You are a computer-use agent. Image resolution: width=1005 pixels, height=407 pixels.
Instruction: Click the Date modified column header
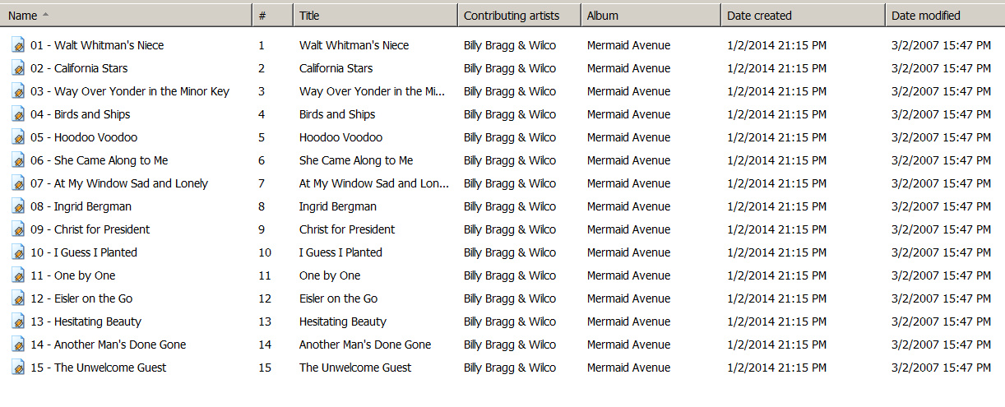(x=945, y=15)
